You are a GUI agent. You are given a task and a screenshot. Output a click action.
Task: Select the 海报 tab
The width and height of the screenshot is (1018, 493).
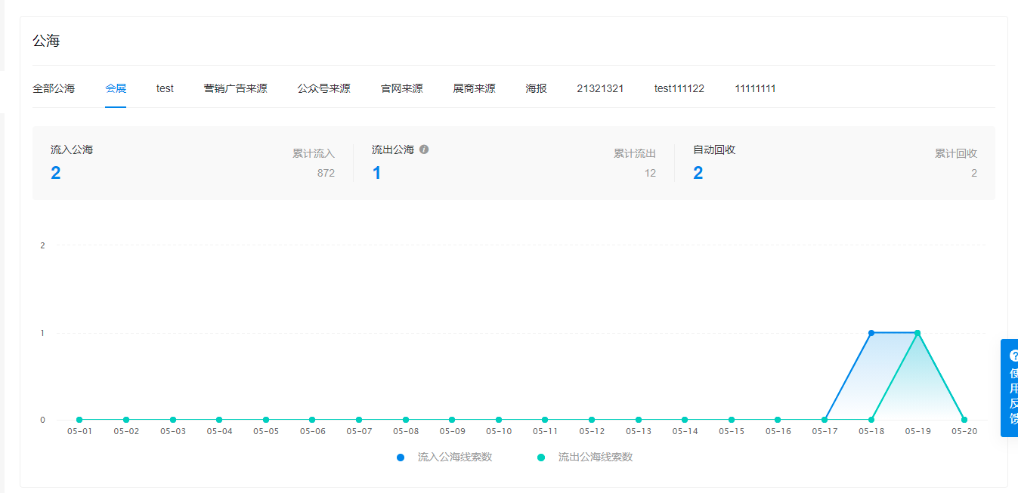pyautogui.click(x=536, y=88)
